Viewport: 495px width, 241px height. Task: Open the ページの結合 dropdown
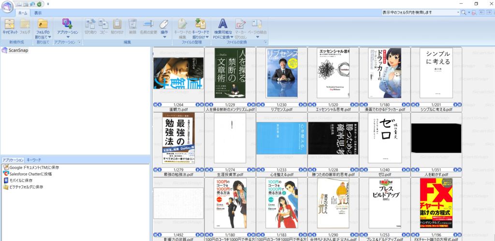point(257,28)
